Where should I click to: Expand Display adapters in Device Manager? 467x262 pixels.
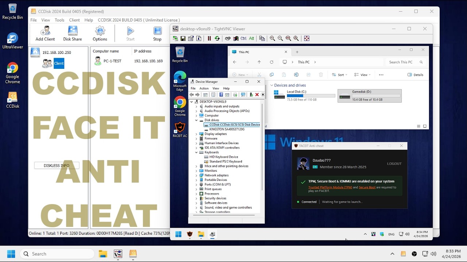point(196,134)
